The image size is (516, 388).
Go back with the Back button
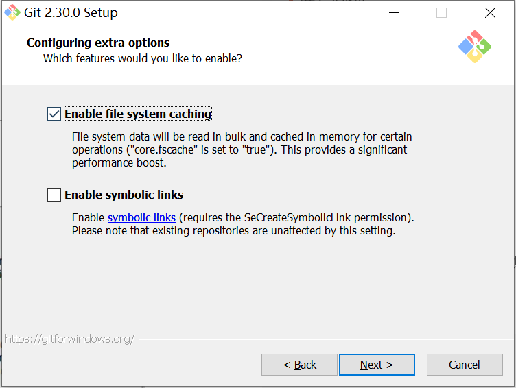(x=299, y=365)
